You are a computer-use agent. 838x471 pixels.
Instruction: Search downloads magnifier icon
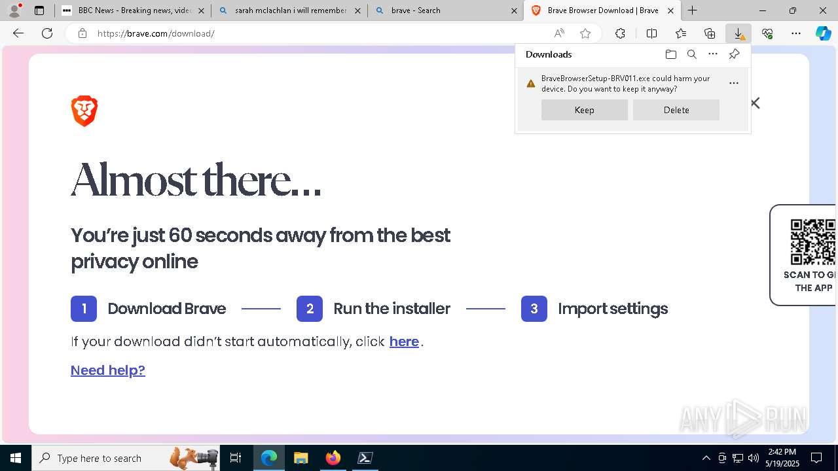[692, 54]
